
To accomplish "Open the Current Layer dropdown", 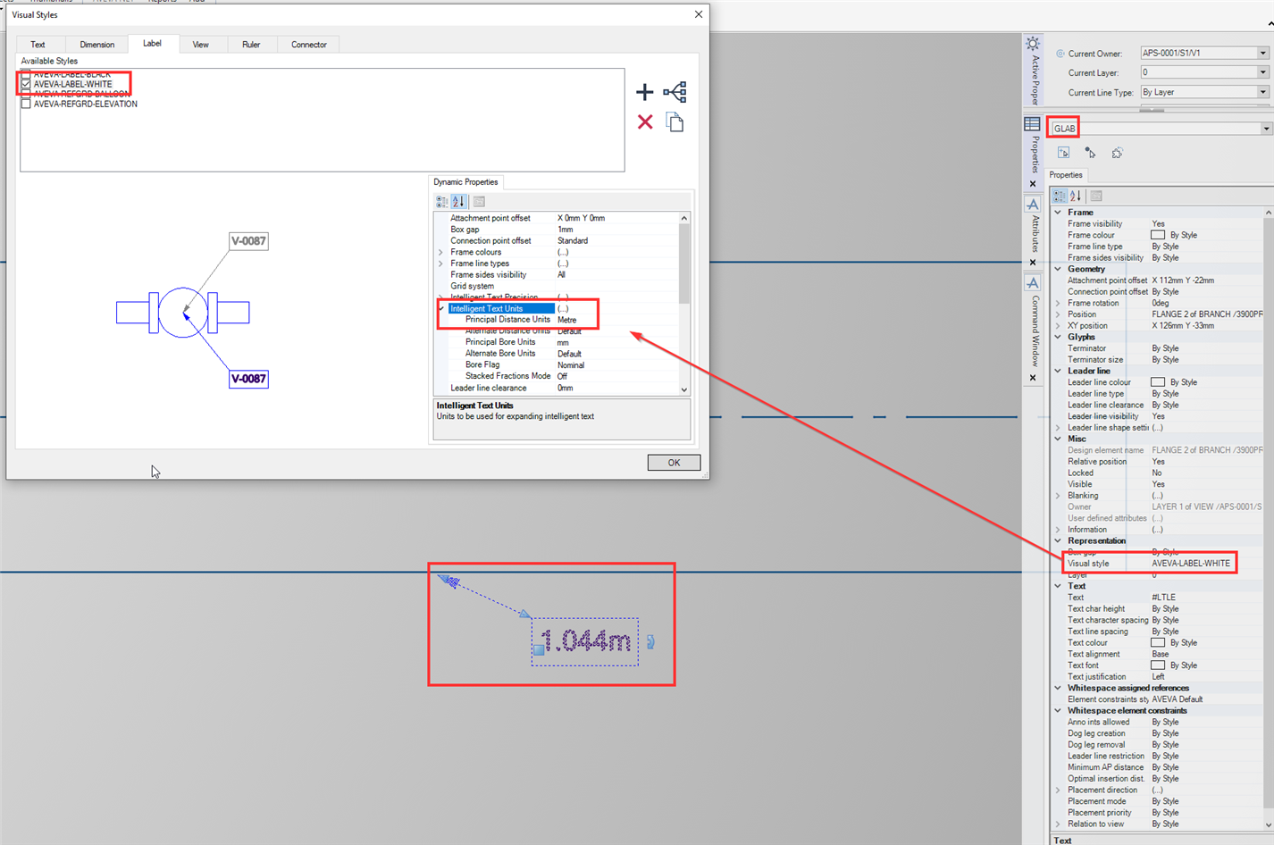I will (x=1262, y=72).
